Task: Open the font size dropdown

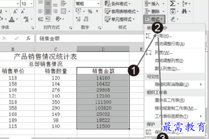Action: point(31,3)
